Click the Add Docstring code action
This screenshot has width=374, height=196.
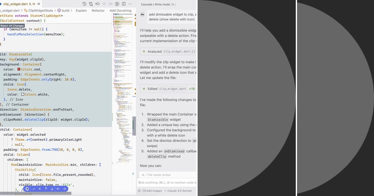tap(120, 10)
